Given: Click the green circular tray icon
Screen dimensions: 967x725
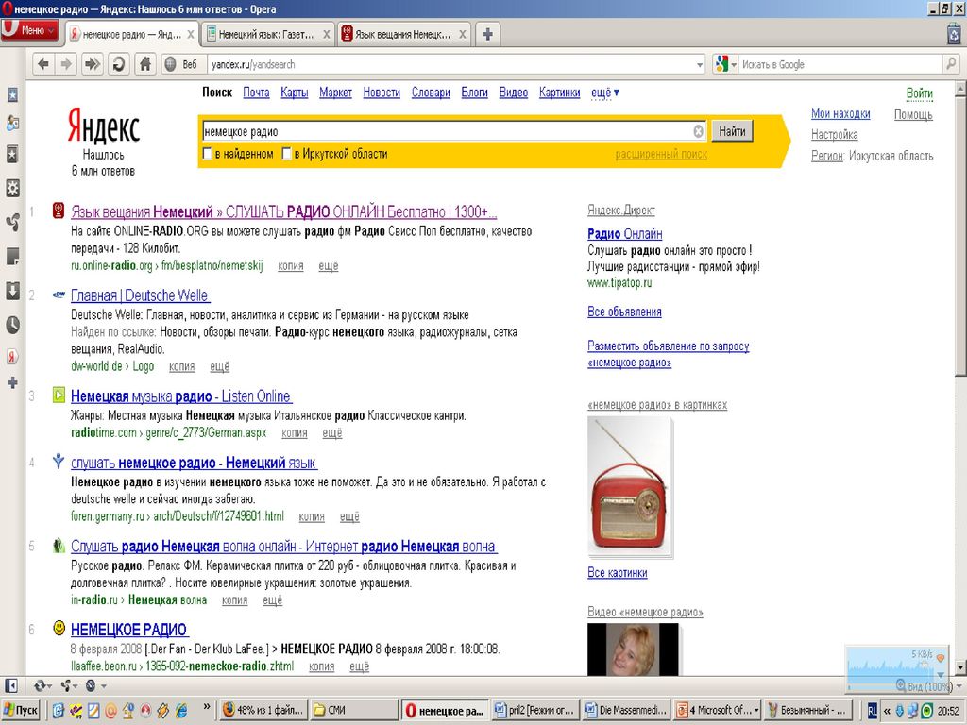Looking at the screenshot, I should pos(926,711).
